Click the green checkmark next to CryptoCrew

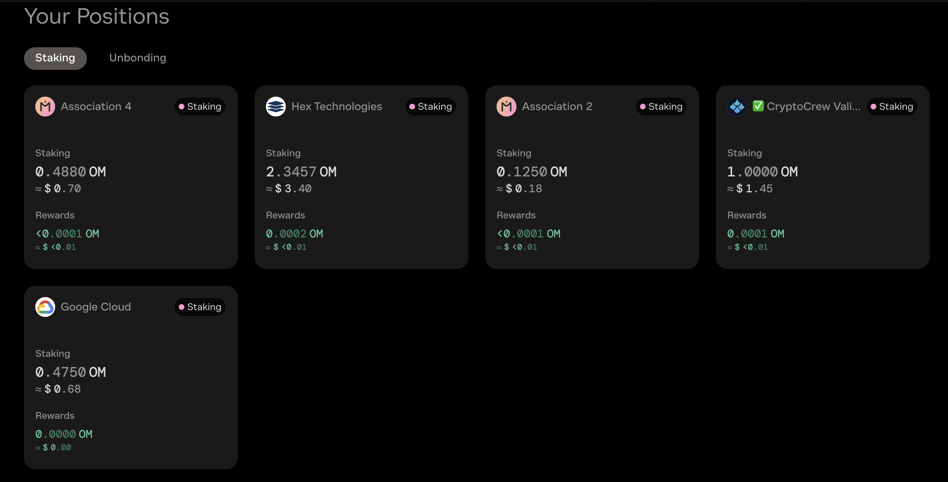tap(758, 106)
